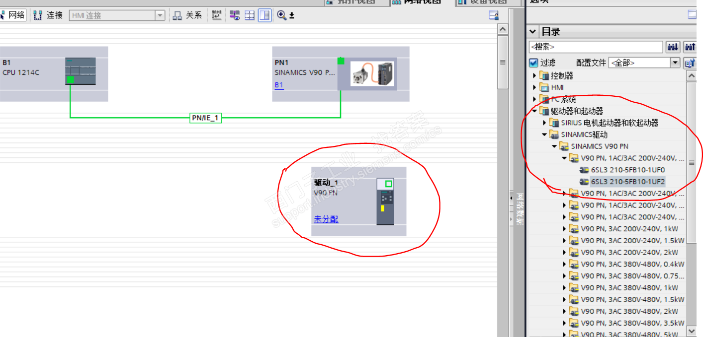The height and width of the screenshot is (337, 703).
Task: Toggle the highlighted split-pane view icon
Action: [x=264, y=15]
